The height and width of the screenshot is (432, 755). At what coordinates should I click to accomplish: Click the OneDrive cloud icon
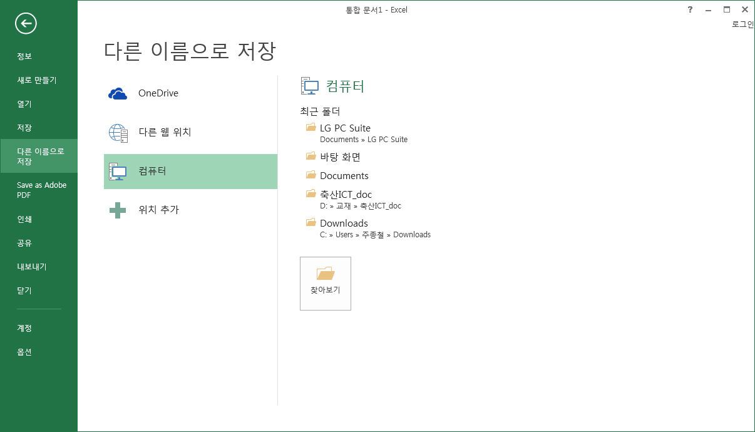coord(118,93)
